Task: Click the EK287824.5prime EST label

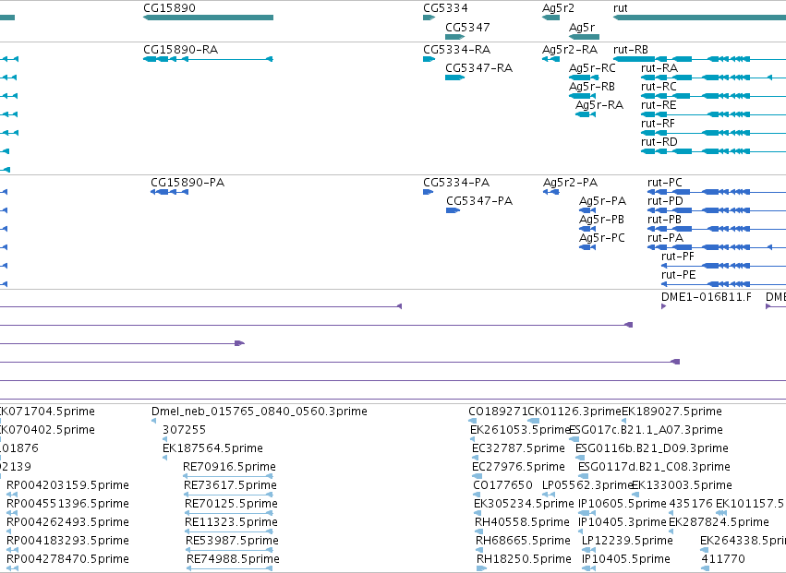Action: click(719, 522)
